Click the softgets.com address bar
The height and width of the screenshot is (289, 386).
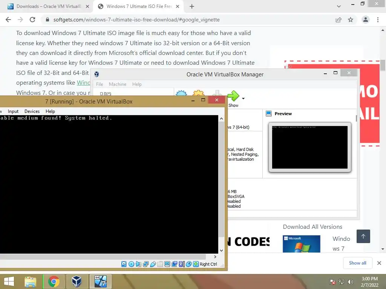(x=187, y=20)
